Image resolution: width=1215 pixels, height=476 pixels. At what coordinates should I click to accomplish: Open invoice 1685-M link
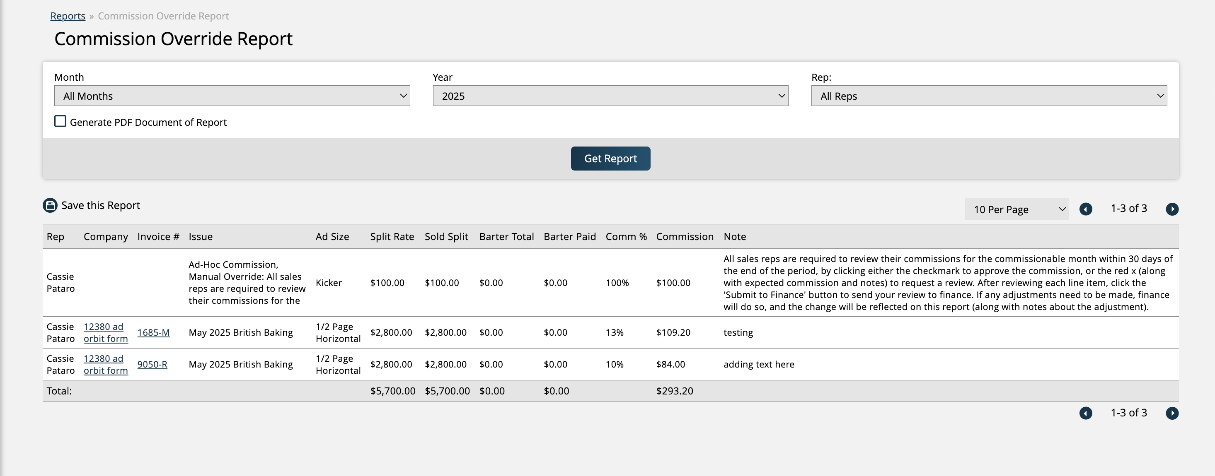click(x=153, y=333)
